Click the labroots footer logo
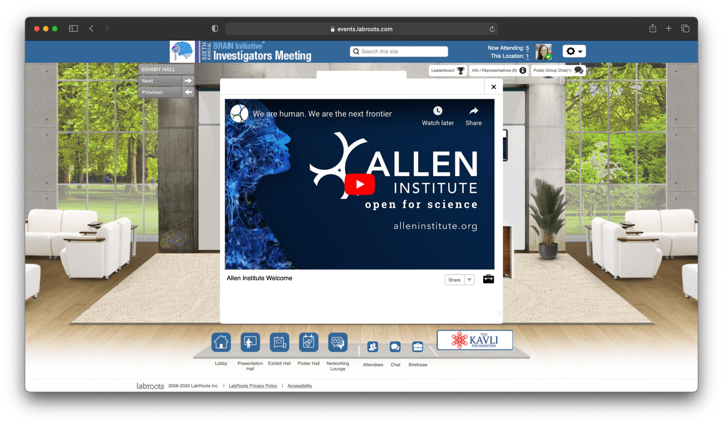Screen dimensions: 723x425 click(150, 386)
